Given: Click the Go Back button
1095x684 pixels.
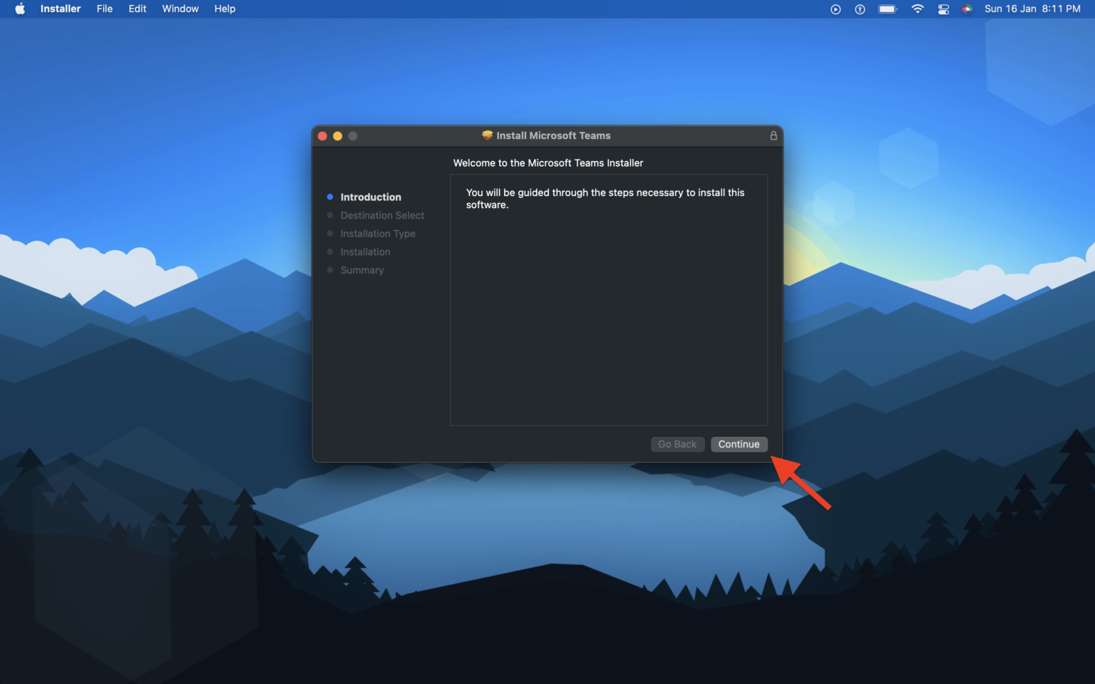Looking at the screenshot, I should coord(677,444).
